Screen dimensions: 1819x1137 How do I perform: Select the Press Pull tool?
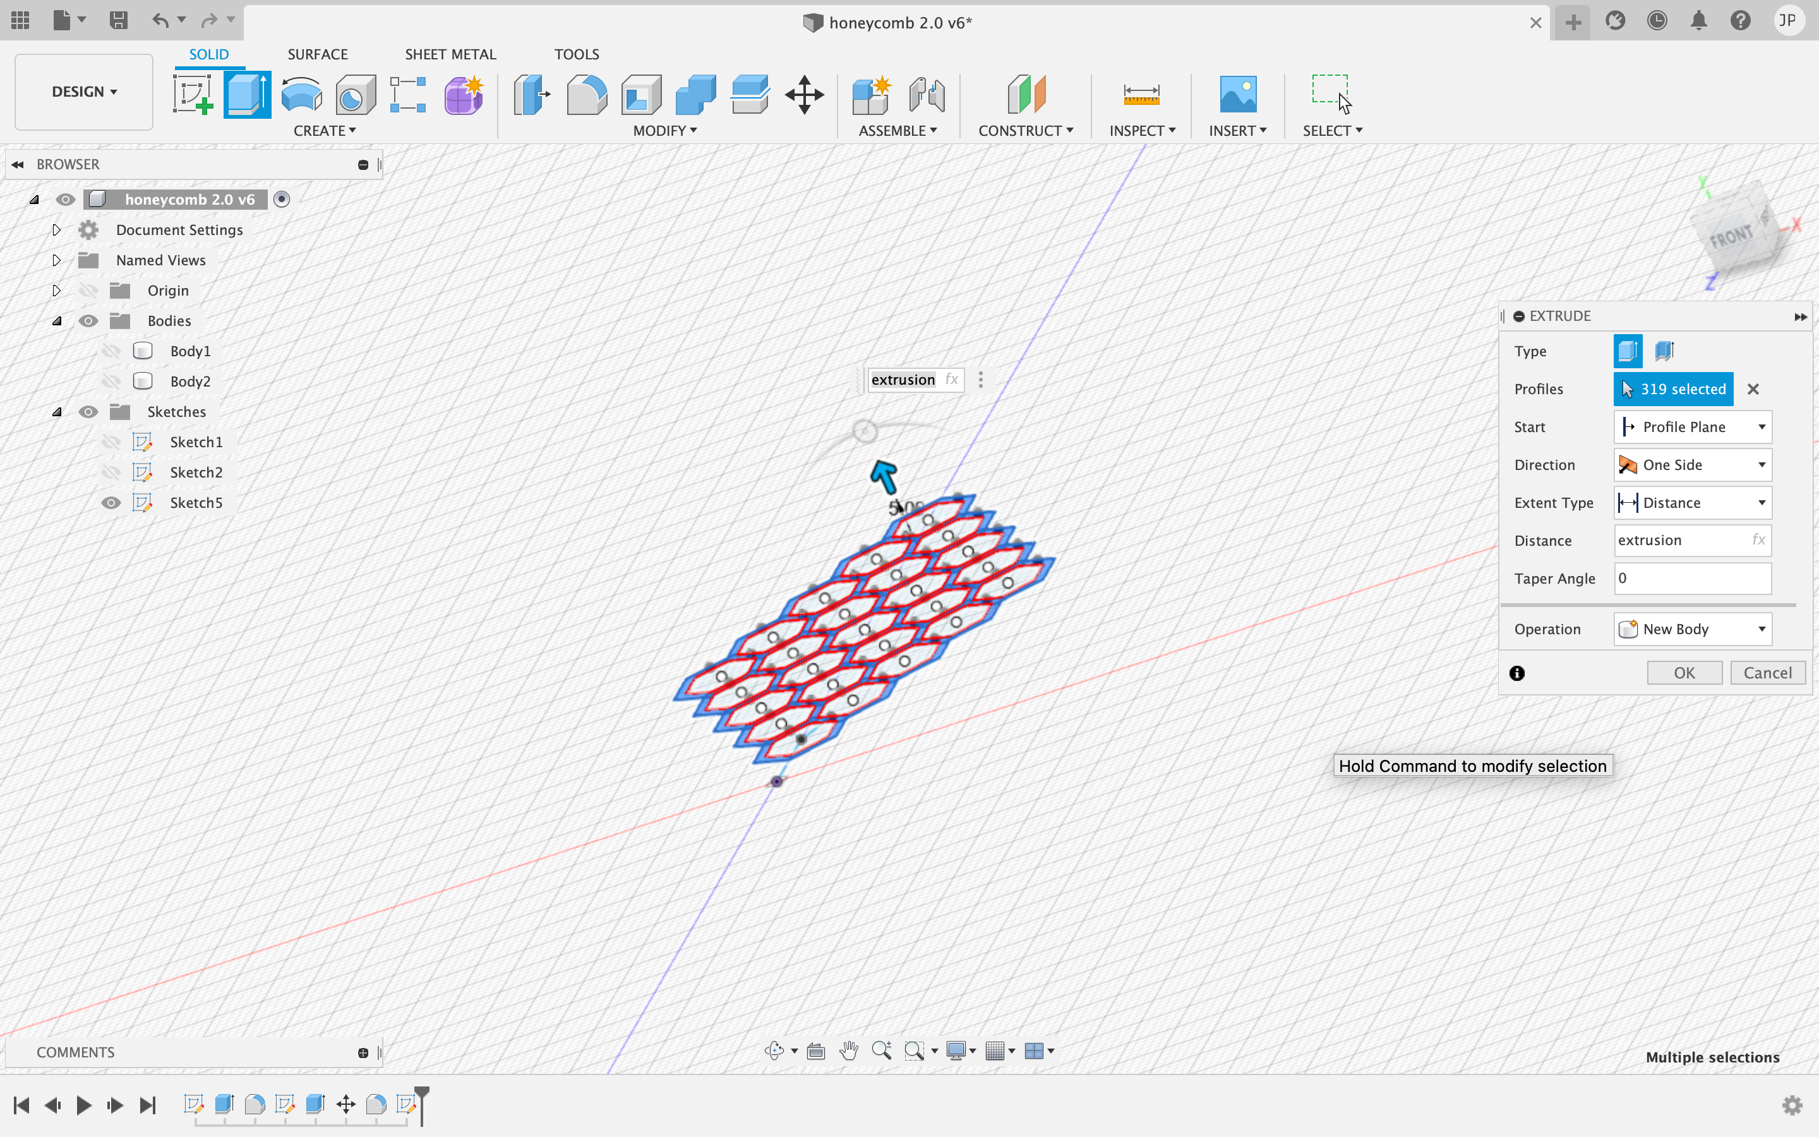[531, 95]
